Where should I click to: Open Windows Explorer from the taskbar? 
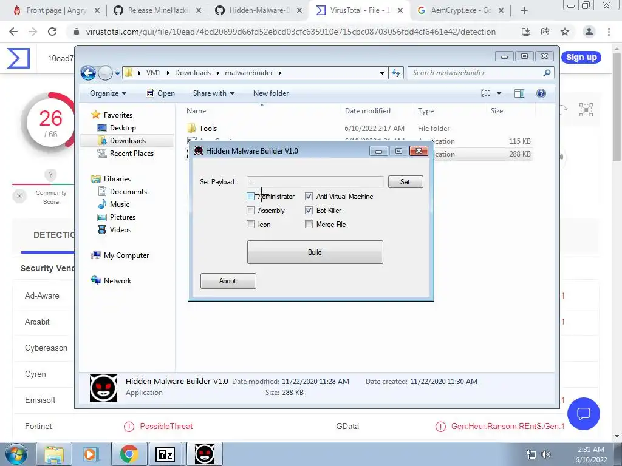[x=54, y=454]
